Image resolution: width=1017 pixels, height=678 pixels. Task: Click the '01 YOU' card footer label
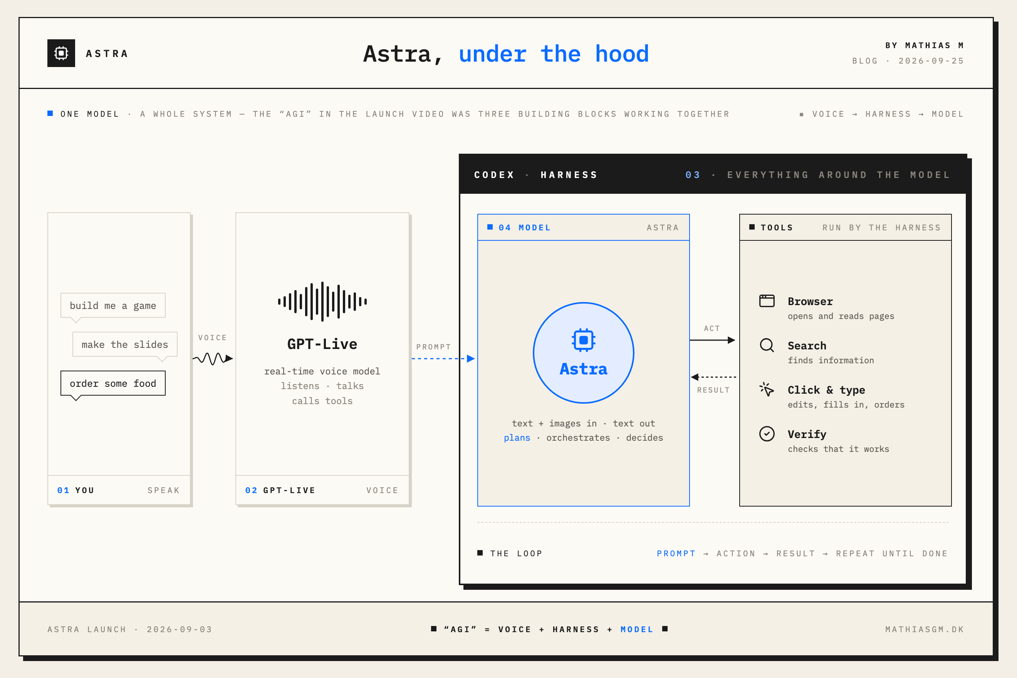76,490
